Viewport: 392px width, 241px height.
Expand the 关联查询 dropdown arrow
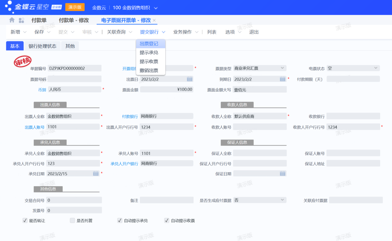pyautogui.click(x=130, y=32)
